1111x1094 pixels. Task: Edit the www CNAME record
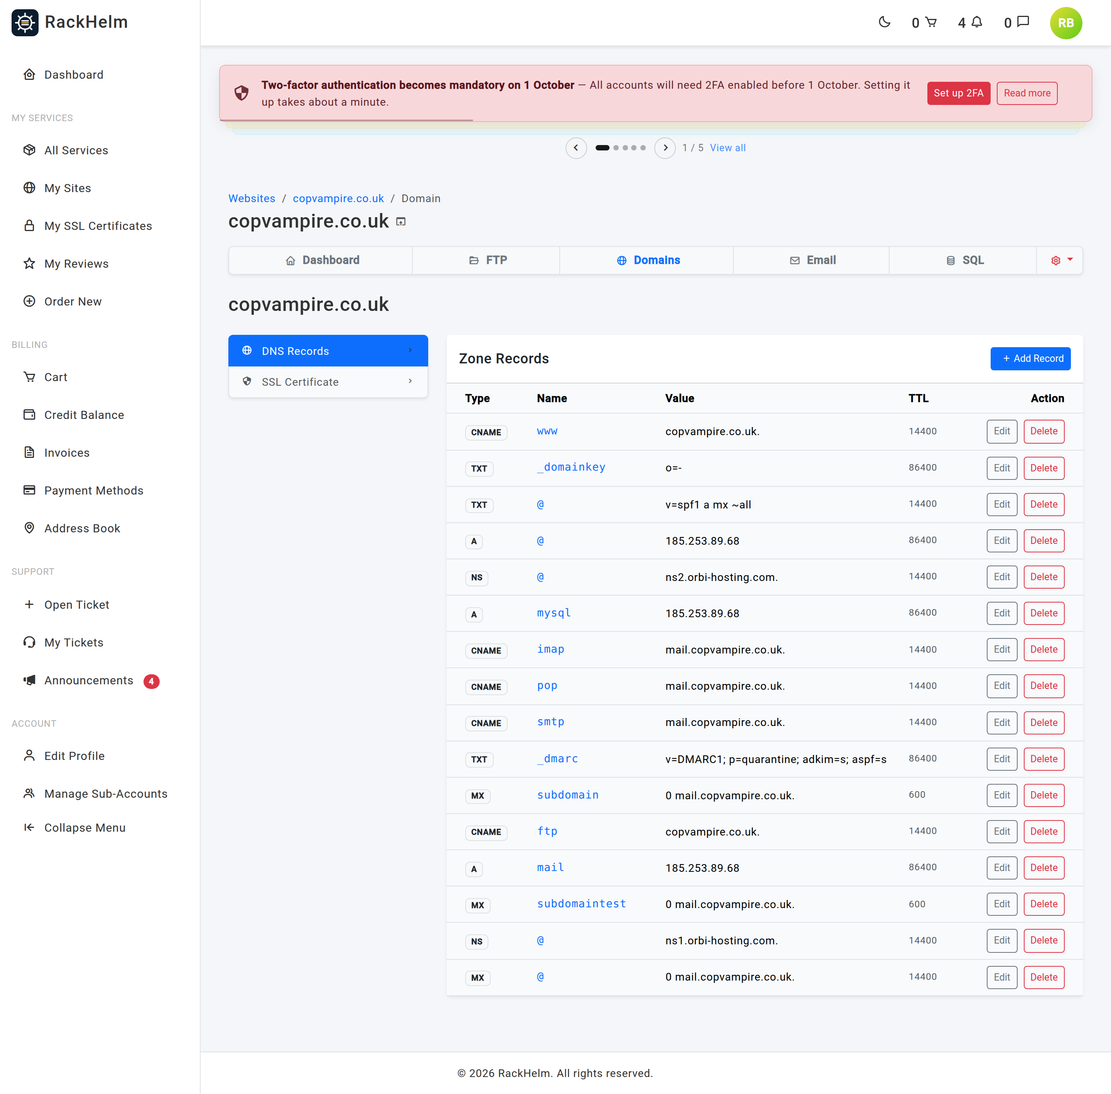click(1001, 432)
